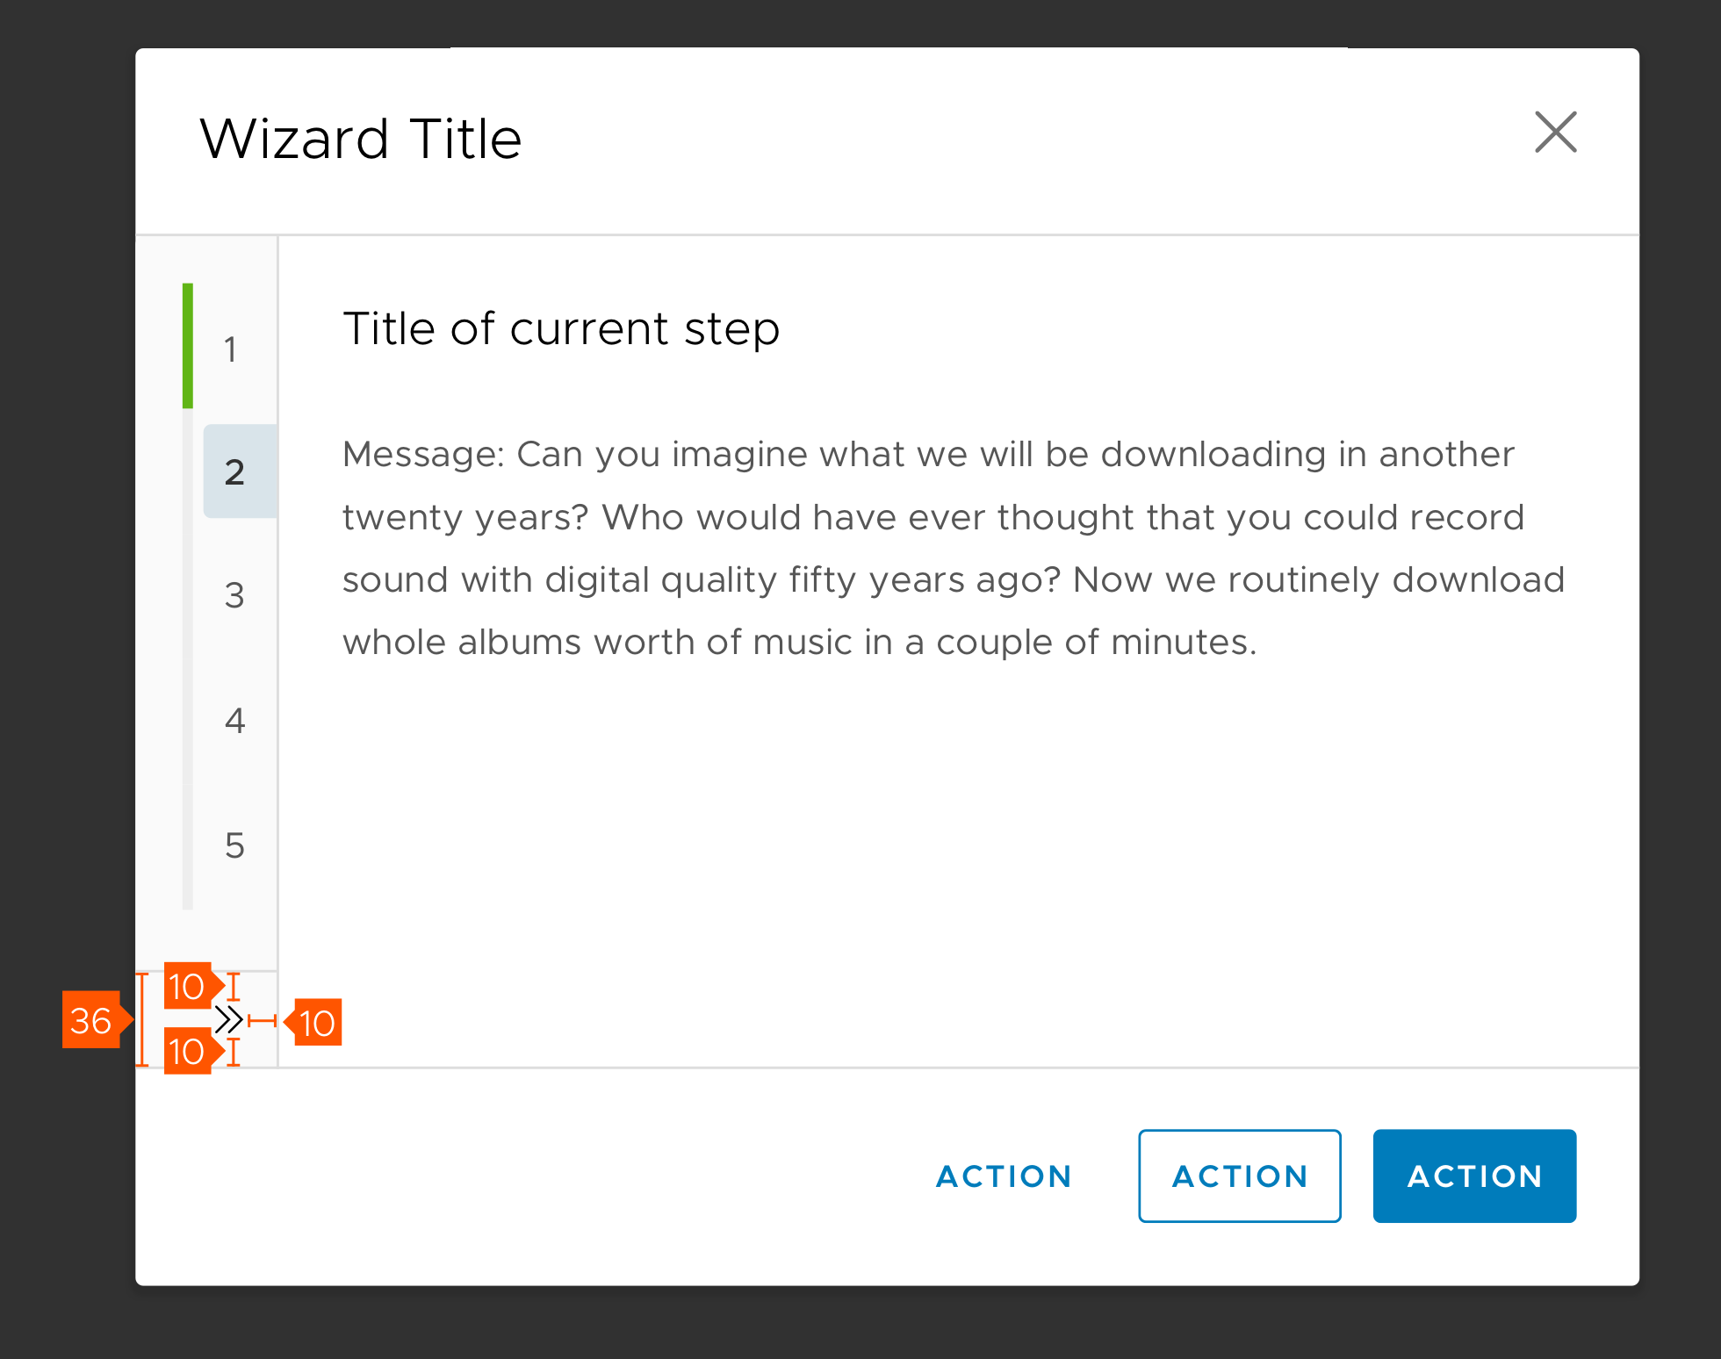
Task: Click the top 10 vertical spacing annotation
Action: pos(188,987)
